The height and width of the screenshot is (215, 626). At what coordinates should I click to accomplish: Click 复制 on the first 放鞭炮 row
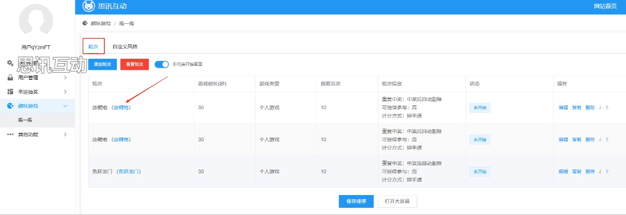tap(577, 107)
